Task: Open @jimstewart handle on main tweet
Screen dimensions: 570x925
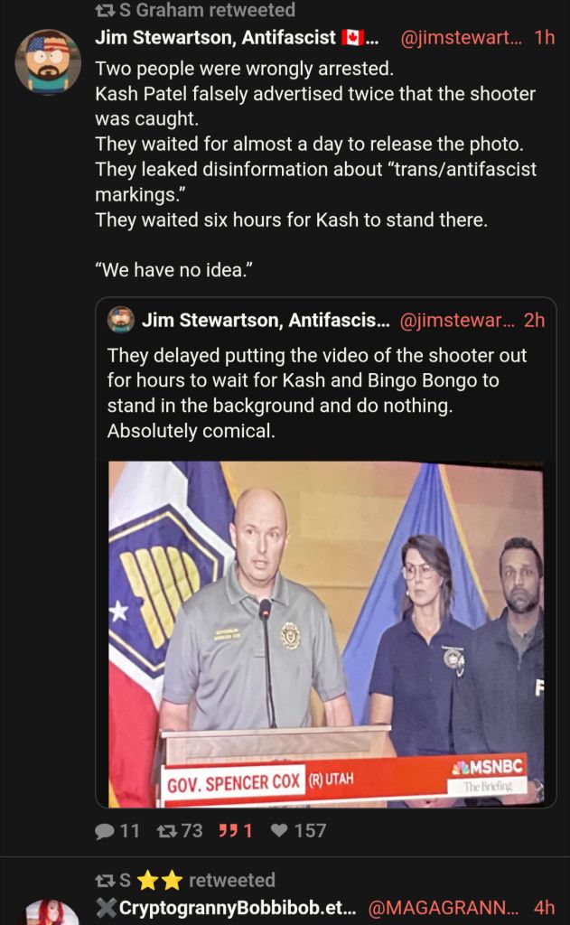Action: [x=462, y=38]
